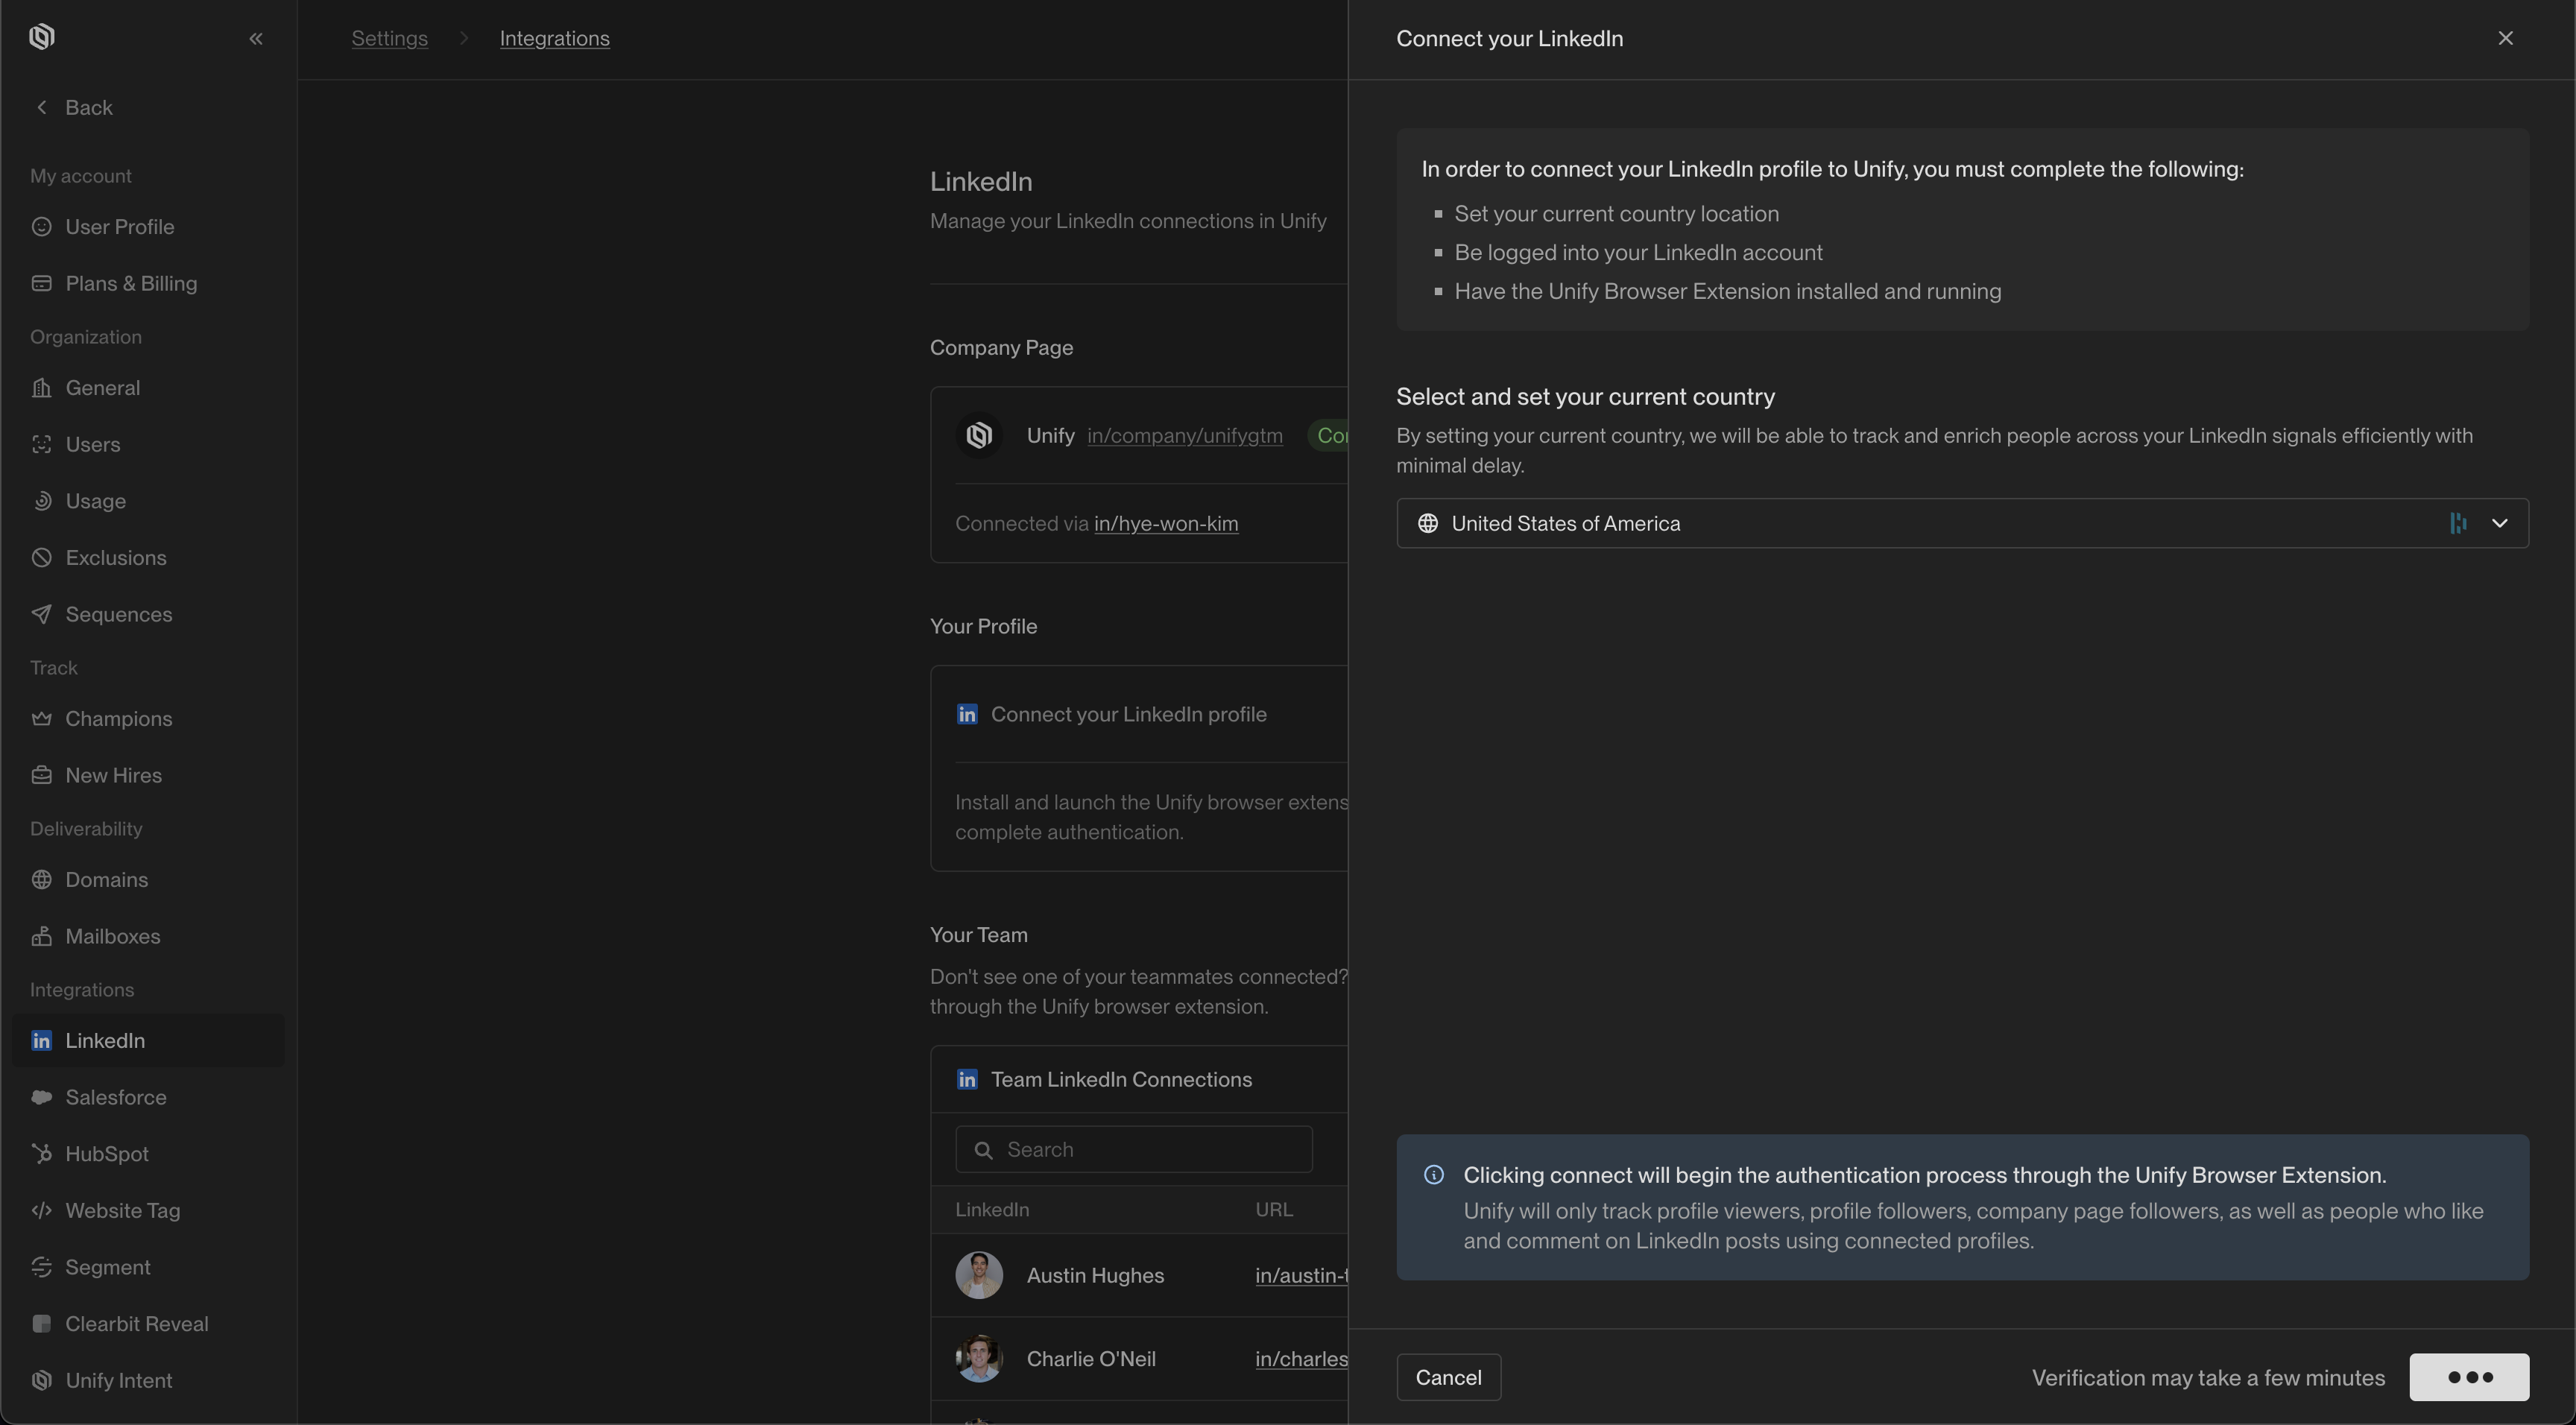Open Salesforce integration settings
The height and width of the screenshot is (1425, 2576).
click(115, 1097)
